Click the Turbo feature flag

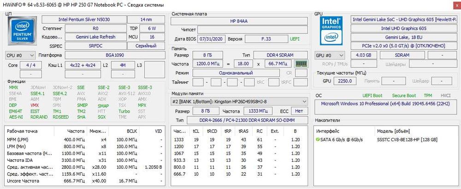[124, 111]
